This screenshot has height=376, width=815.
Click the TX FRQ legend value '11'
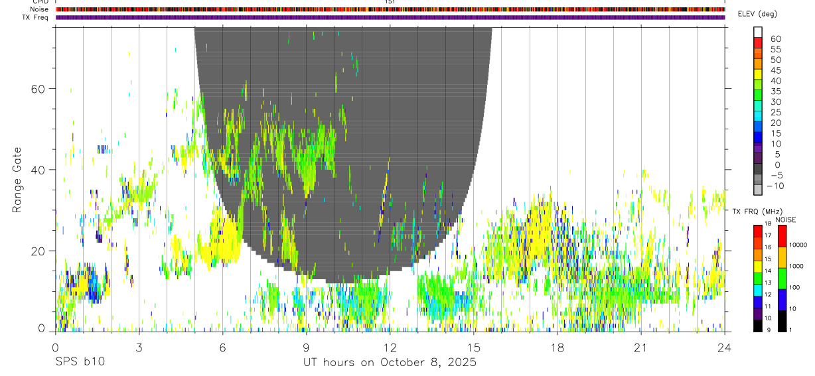[769, 306]
